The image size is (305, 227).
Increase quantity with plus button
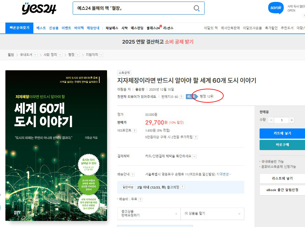[x=292, y=120]
